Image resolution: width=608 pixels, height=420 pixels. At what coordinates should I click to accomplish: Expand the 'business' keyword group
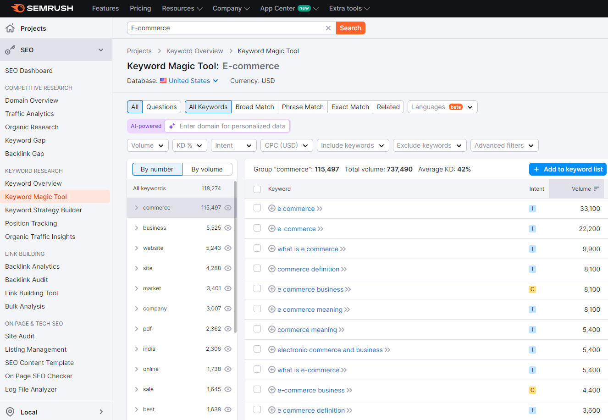point(136,228)
